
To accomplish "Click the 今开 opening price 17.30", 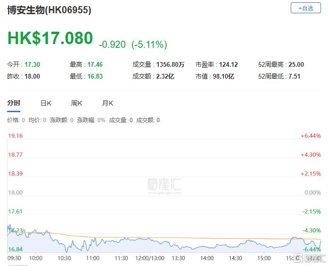I will tap(32, 64).
